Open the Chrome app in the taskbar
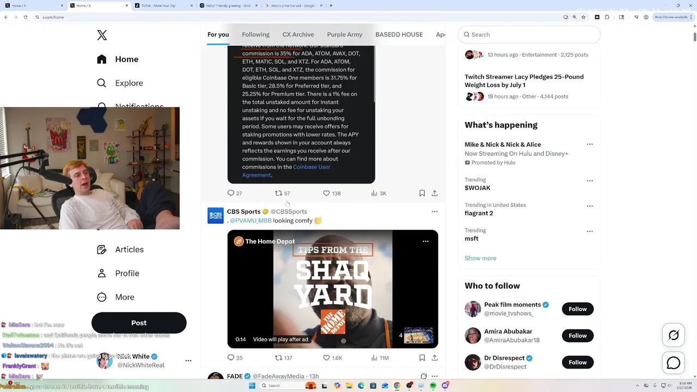This screenshot has height=392, width=697. (x=397, y=385)
